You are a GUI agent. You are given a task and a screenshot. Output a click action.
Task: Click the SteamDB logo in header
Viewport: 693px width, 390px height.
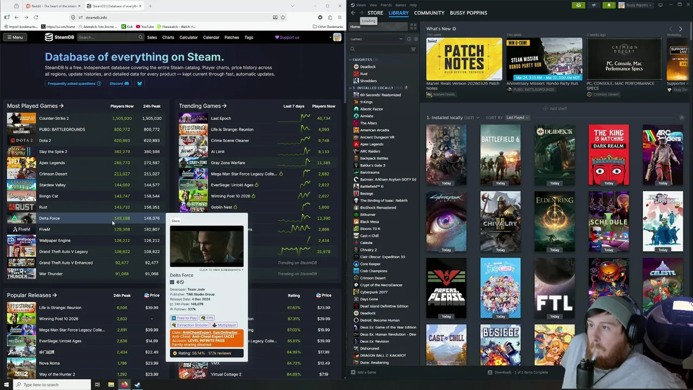pyautogui.click(x=59, y=37)
